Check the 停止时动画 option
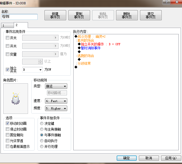The height and width of the screenshot is (164, 182). coord(7,129)
